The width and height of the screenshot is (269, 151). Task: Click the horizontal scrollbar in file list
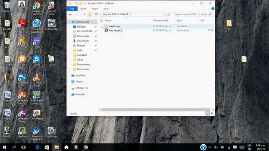156,109
